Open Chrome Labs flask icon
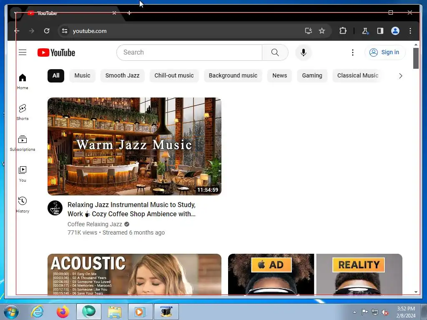 (365, 31)
